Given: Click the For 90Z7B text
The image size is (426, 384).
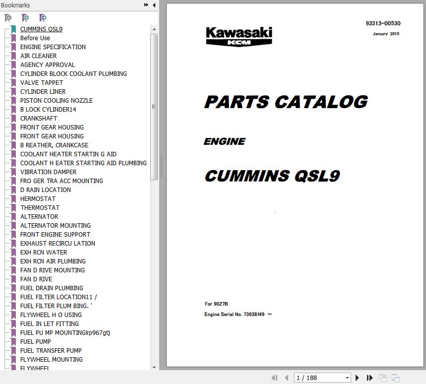Looking at the screenshot, I should 216,304.
